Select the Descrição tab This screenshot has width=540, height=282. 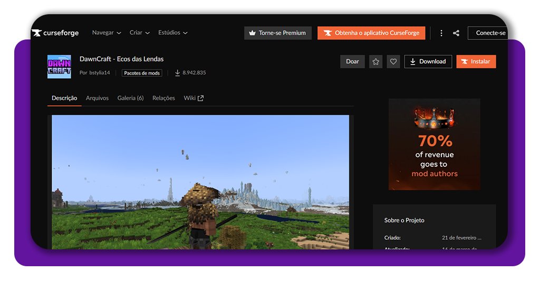tap(64, 98)
